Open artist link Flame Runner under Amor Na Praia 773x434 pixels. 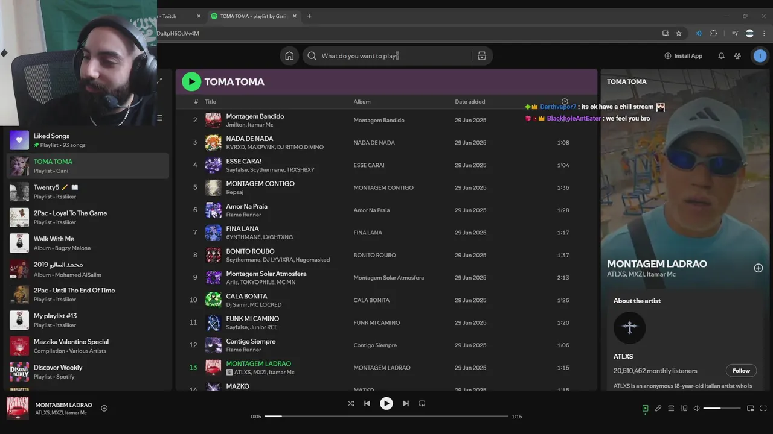coord(243,215)
